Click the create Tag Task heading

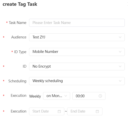coord(20,4)
